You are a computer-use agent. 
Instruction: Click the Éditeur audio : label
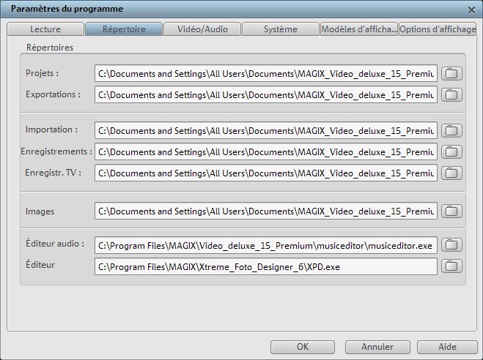55,243
